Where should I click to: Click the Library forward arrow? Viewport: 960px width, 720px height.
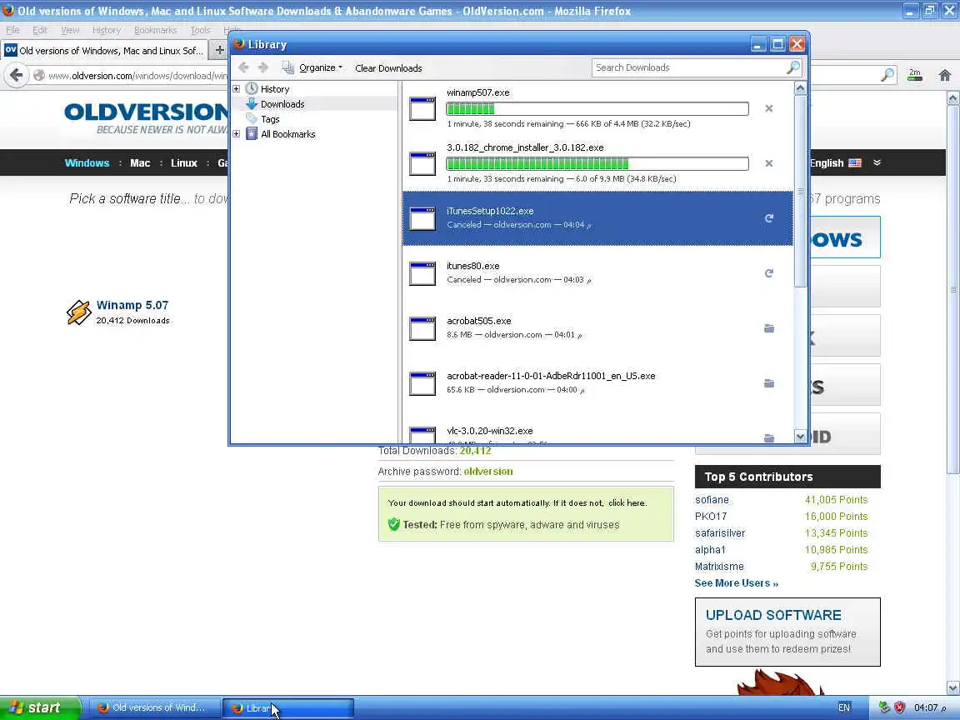click(263, 67)
